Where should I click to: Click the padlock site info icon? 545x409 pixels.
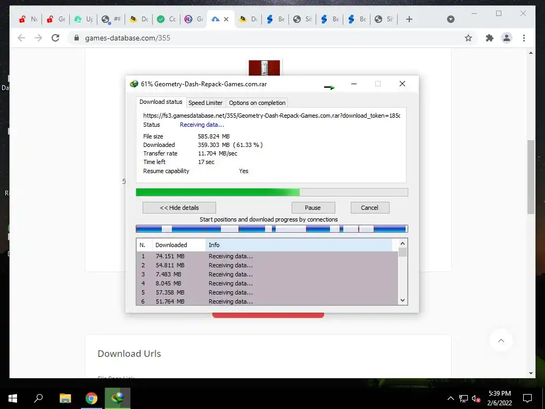pos(77,38)
